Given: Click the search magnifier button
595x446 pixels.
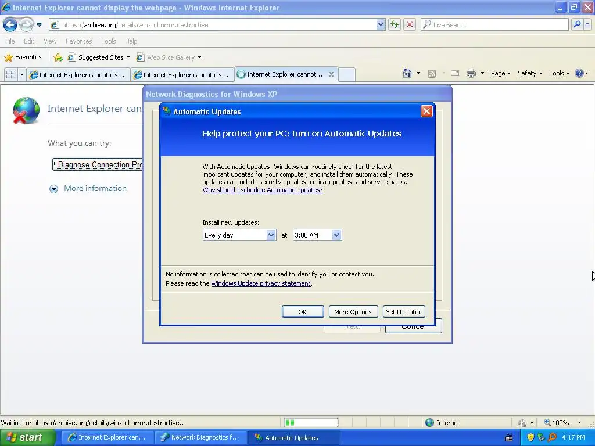Looking at the screenshot, I should coord(577,24).
